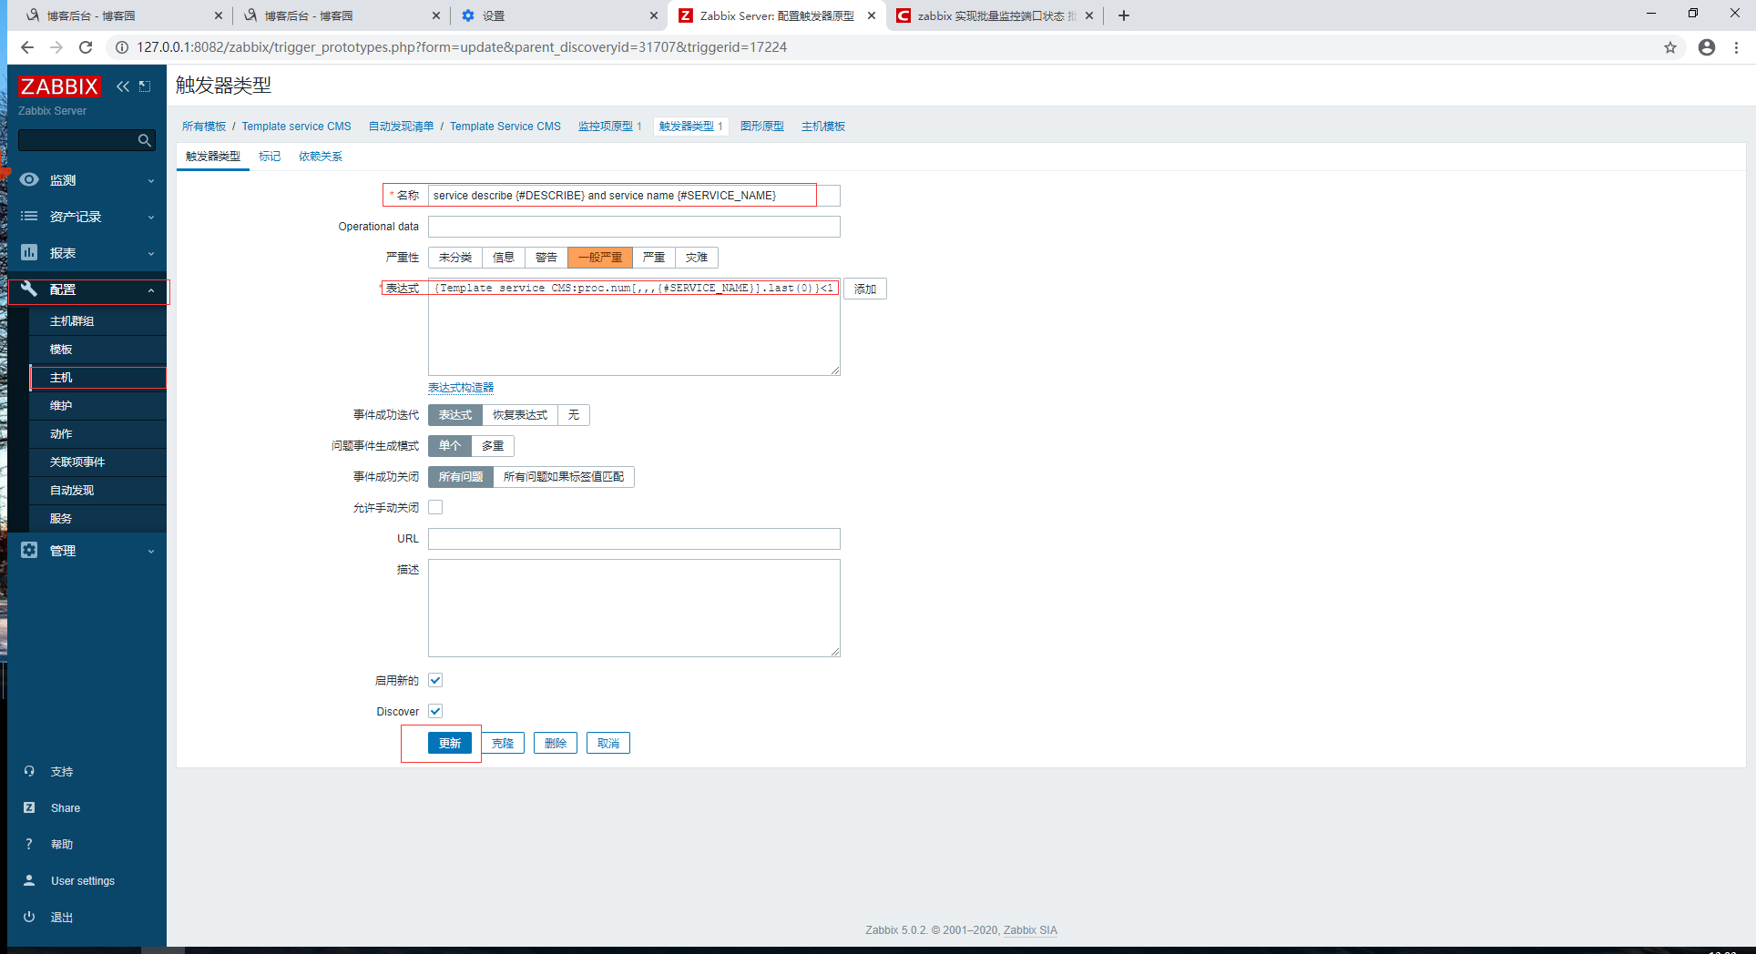The height and width of the screenshot is (954, 1756).
Task: Uncheck the 启用新的 checkbox
Action: (x=435, y=680)
